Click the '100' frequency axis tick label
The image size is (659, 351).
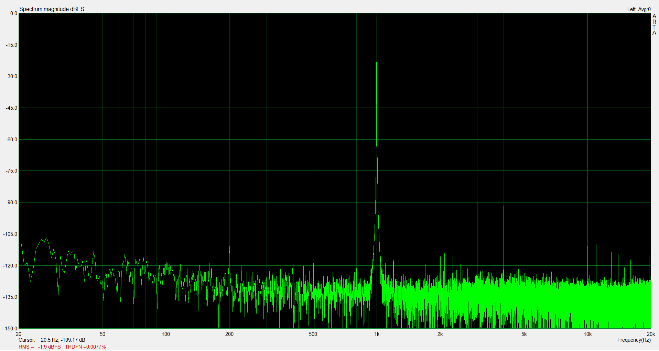point(166,334)
